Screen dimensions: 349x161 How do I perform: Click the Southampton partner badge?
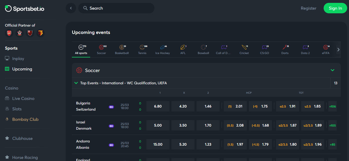click(19, 33)
